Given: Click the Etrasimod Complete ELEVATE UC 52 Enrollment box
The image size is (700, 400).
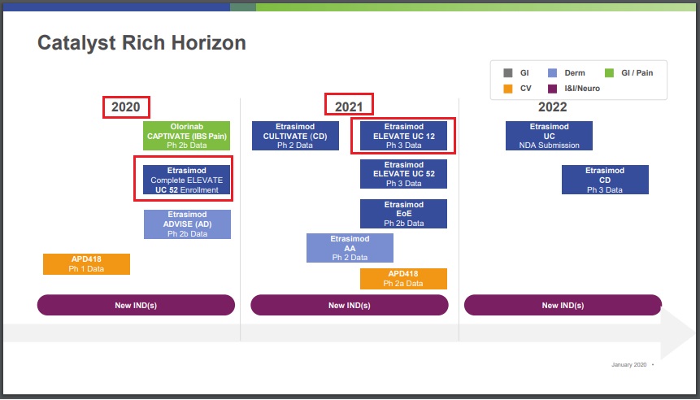Looking at the screenshot, I should [x=187, y=180].
